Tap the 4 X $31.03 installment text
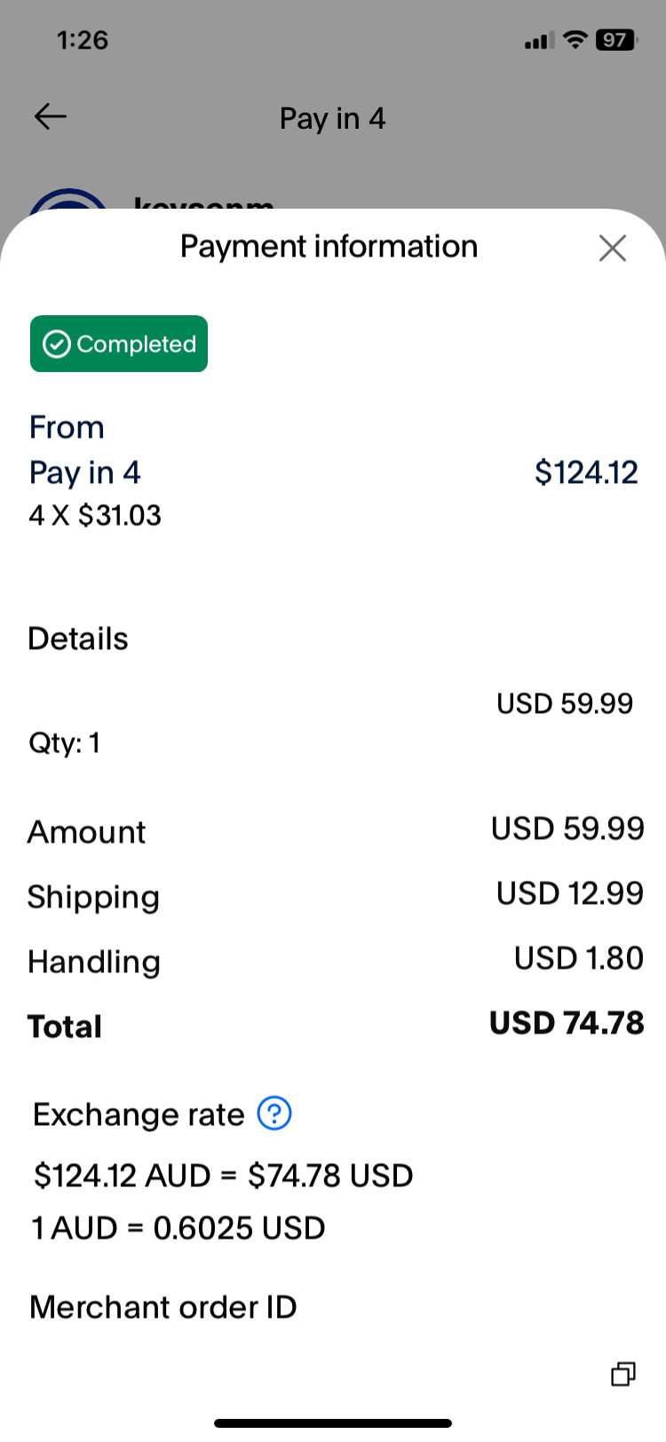666x1442 pixels. tap(95, 515)
